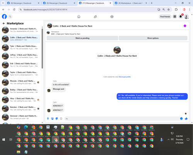Click the message bubble reading 4096594317
Screen dimensions: 193x155
click(x=58, y=106)
